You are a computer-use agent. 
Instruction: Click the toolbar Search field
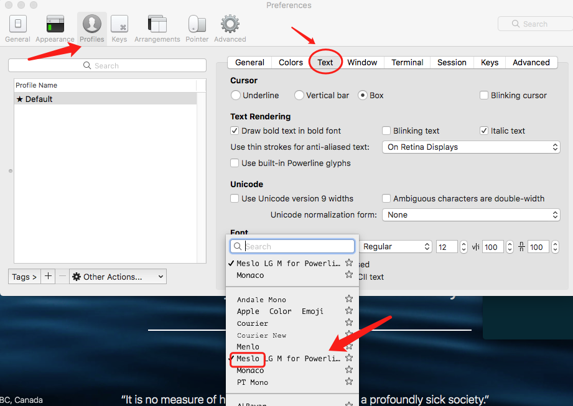tap(535, 24)
